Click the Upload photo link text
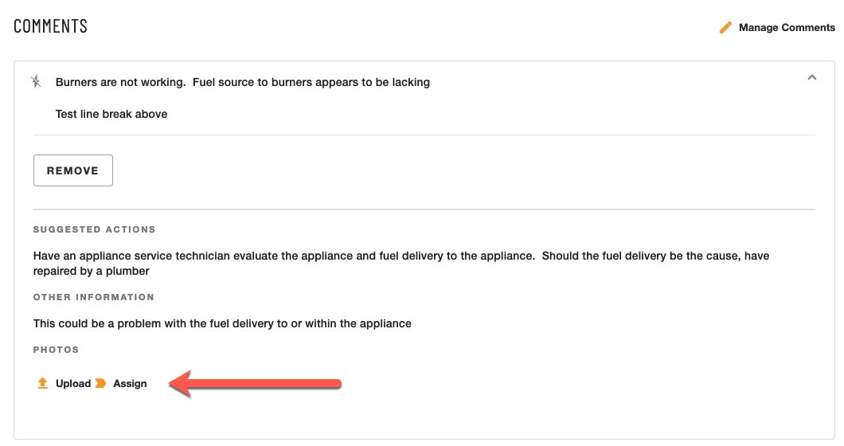Viewport: 844px width, 446px height. (73, 384)
